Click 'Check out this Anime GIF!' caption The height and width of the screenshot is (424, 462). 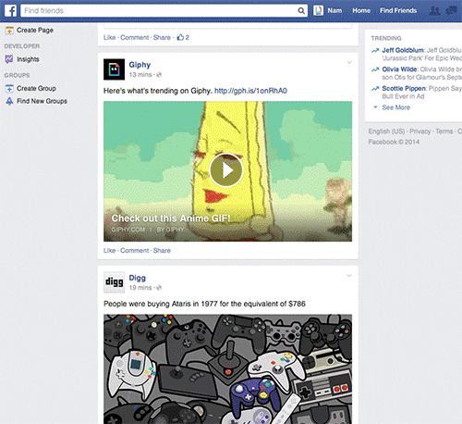point(171,218)
